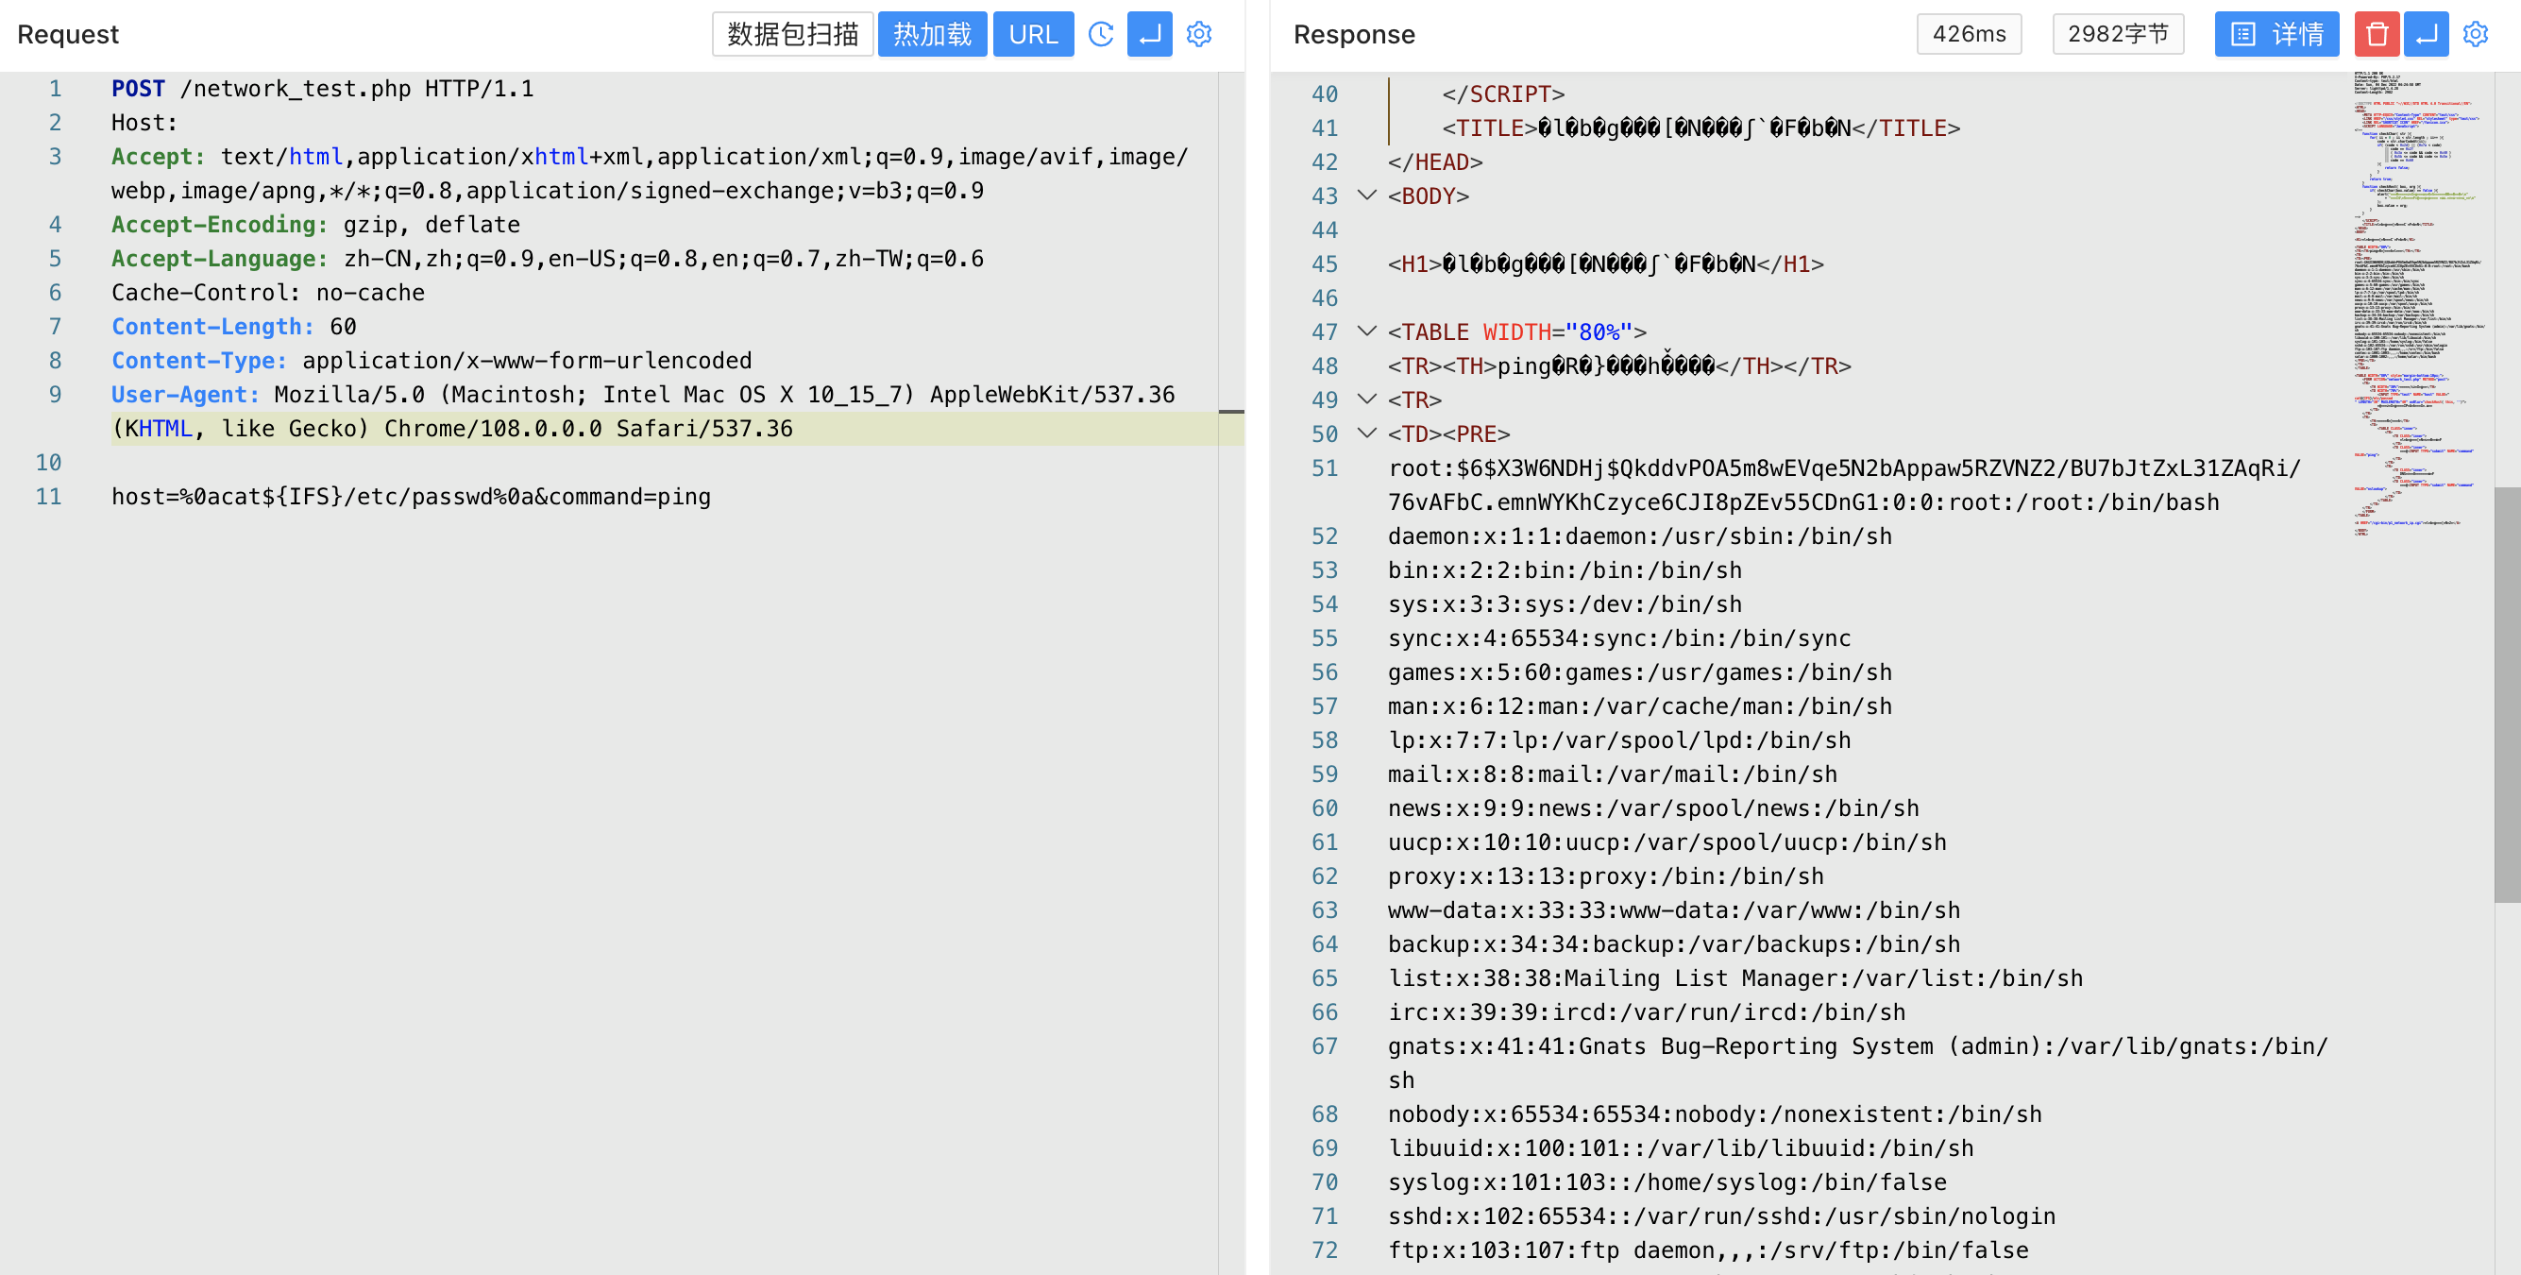Screen dimensions: 2521x1275
Task: Collapse the TABLE tag at line 47
Action: [x=1367, y=331]
